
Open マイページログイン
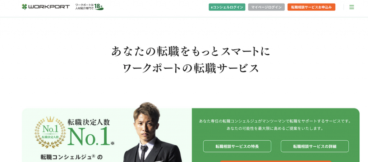click(266, 7)
